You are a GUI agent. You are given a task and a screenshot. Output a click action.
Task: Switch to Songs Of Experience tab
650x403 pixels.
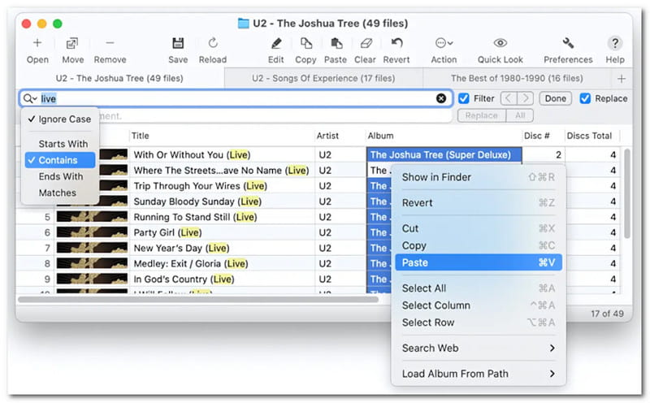tap(323, 78)
